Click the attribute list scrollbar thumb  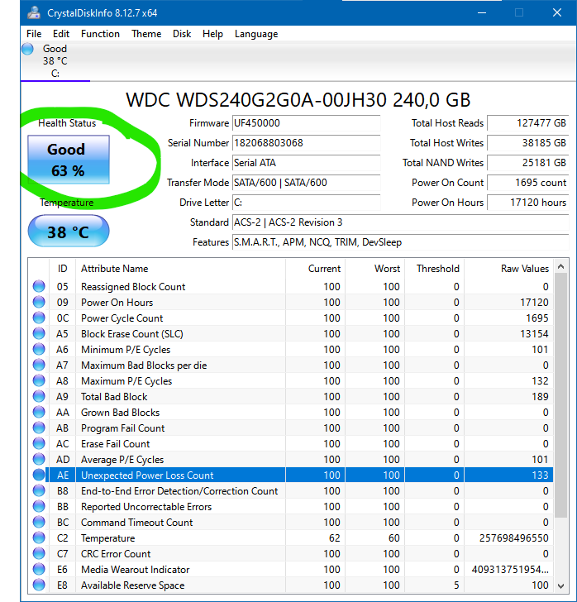point(560,395)
